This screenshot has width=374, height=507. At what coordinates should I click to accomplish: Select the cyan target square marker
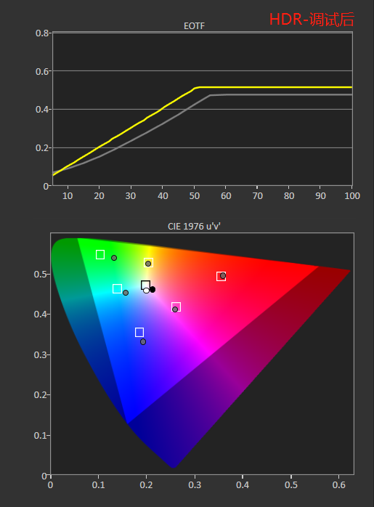click(118, 289)
